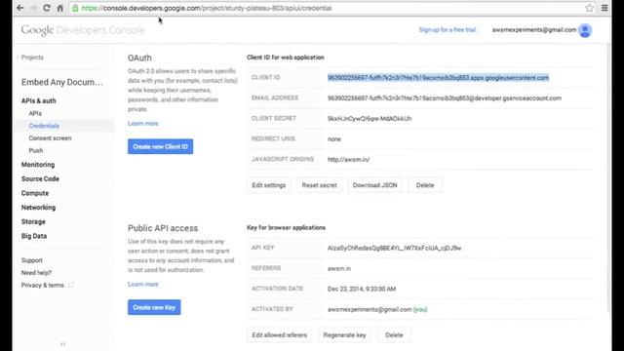Click the Client Secret value

(370, 119)
